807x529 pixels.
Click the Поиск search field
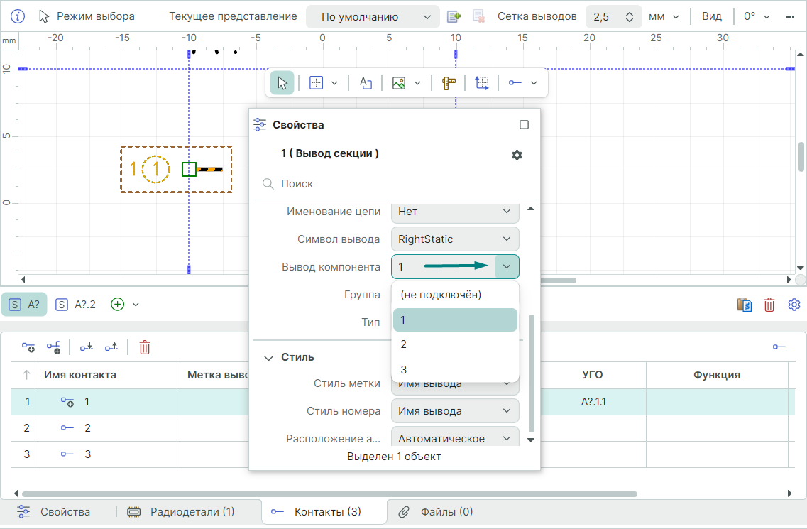397,184
